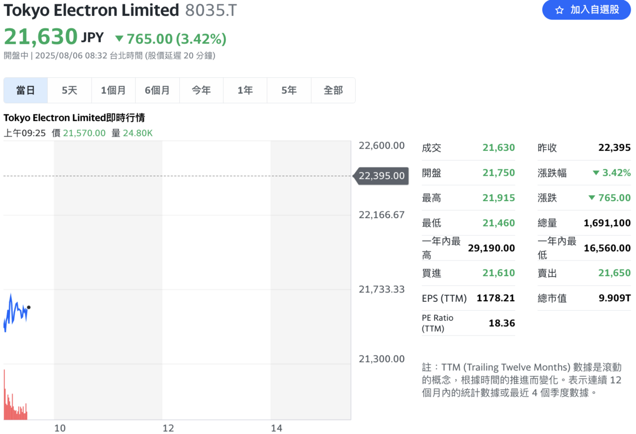Click the 開盤 value 21,750
Viewport: 636px width, 434px height.
(499, 173)
